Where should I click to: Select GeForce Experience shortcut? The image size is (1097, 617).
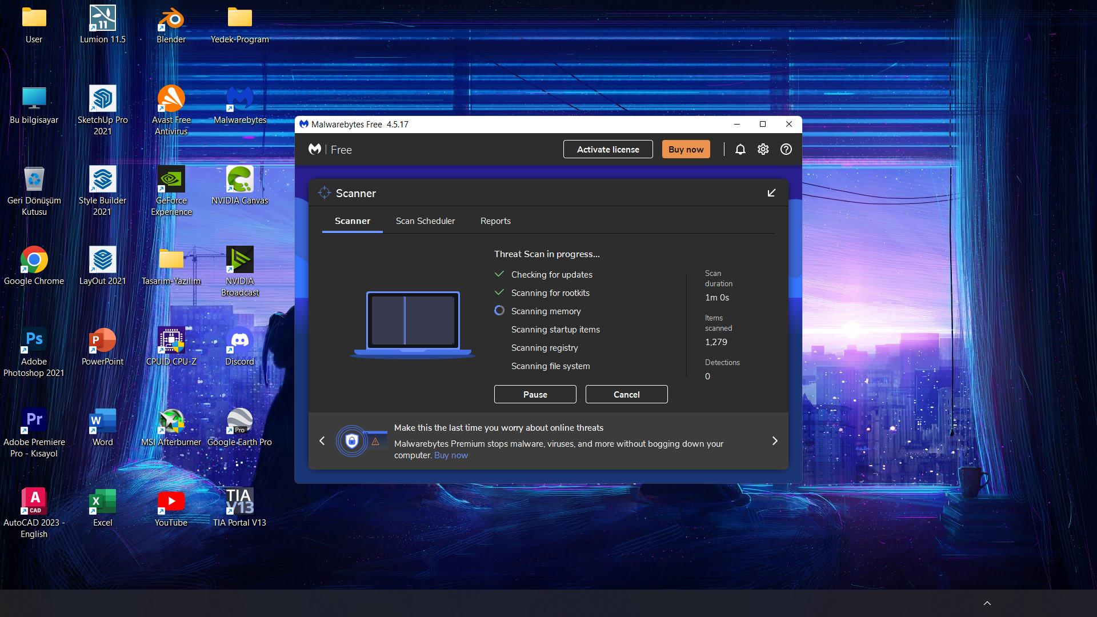coord(171,191)
